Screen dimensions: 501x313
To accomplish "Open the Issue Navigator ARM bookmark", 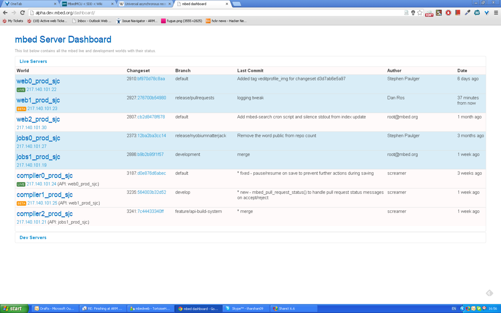I will pyautogui.click(x=137, y=21).
